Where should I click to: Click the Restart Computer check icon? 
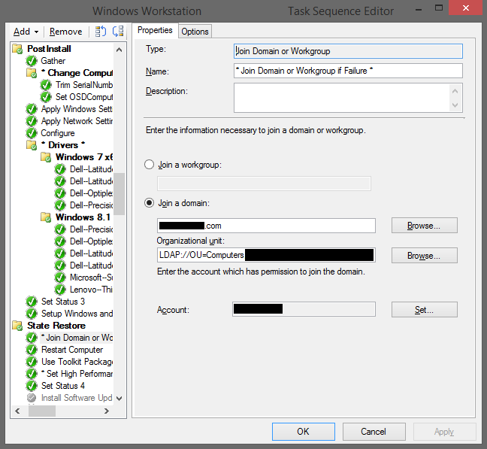[x=32, y=350]
